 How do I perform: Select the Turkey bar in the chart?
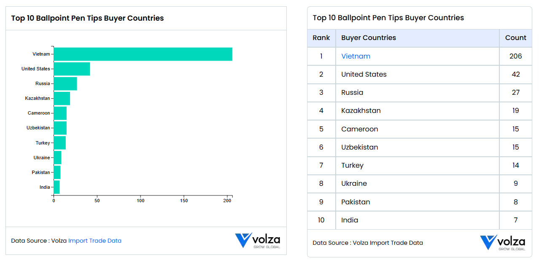click(x=60, y=143)
